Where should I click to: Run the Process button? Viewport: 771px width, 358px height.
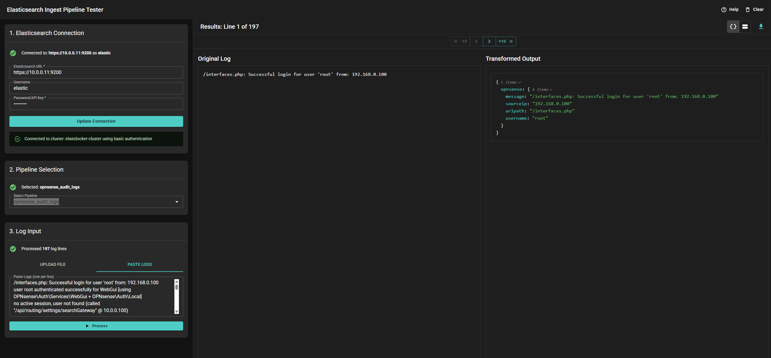[x=96, y=326]
